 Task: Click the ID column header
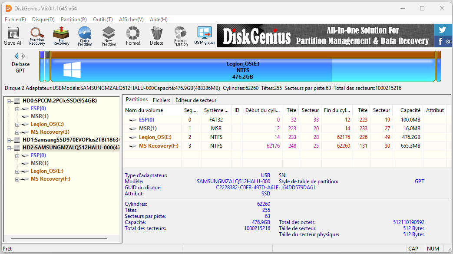click(237, 110)
